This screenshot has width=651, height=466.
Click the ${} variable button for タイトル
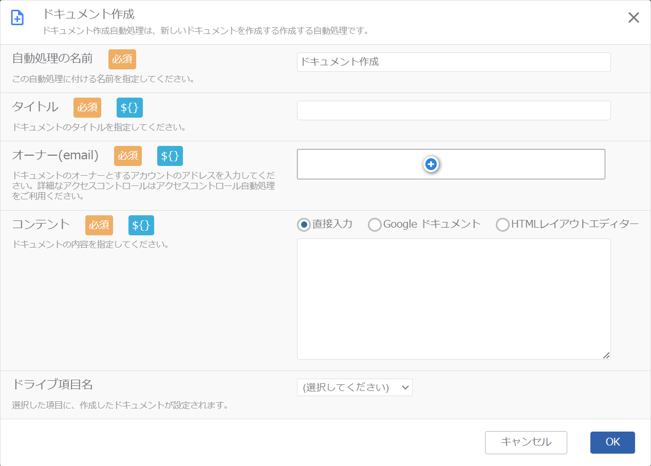pos(129,107)
